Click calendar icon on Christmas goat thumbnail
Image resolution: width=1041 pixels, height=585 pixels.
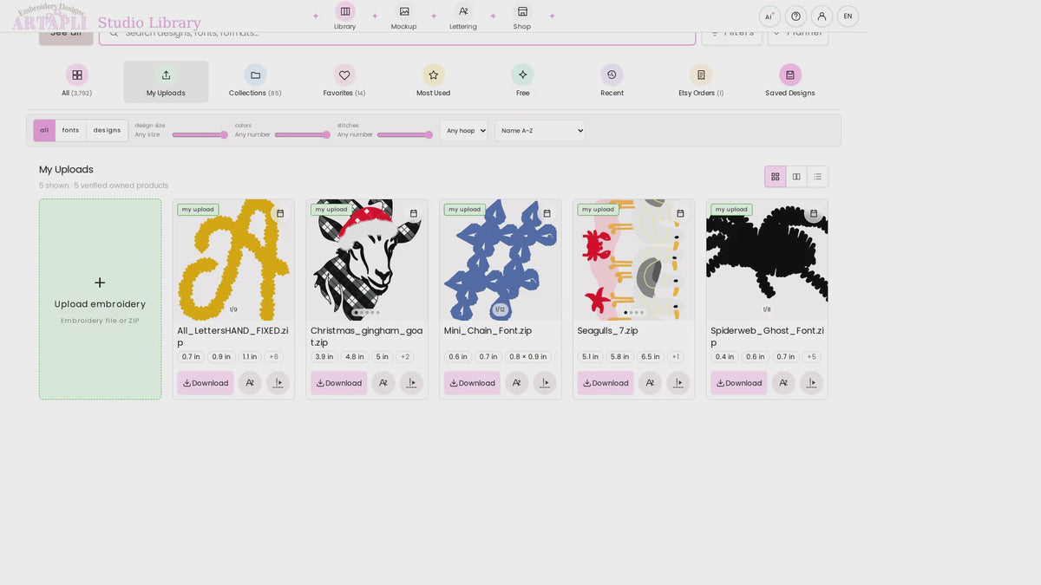coord(414,213)
